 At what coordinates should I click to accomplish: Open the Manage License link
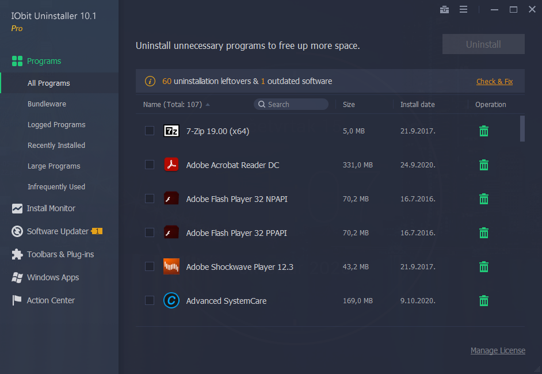498,350
